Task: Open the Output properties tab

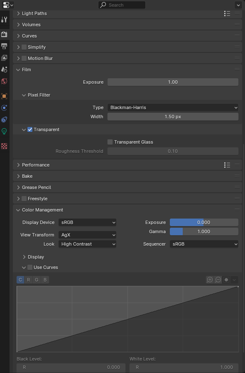Action: tap(4, 46)
